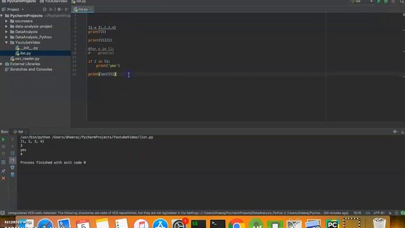Image resolution: width=405 pixels, height=228 pixels.
Task: Open System Preferences from the dock
Action: pyautogui.click(x=179, y=224)
